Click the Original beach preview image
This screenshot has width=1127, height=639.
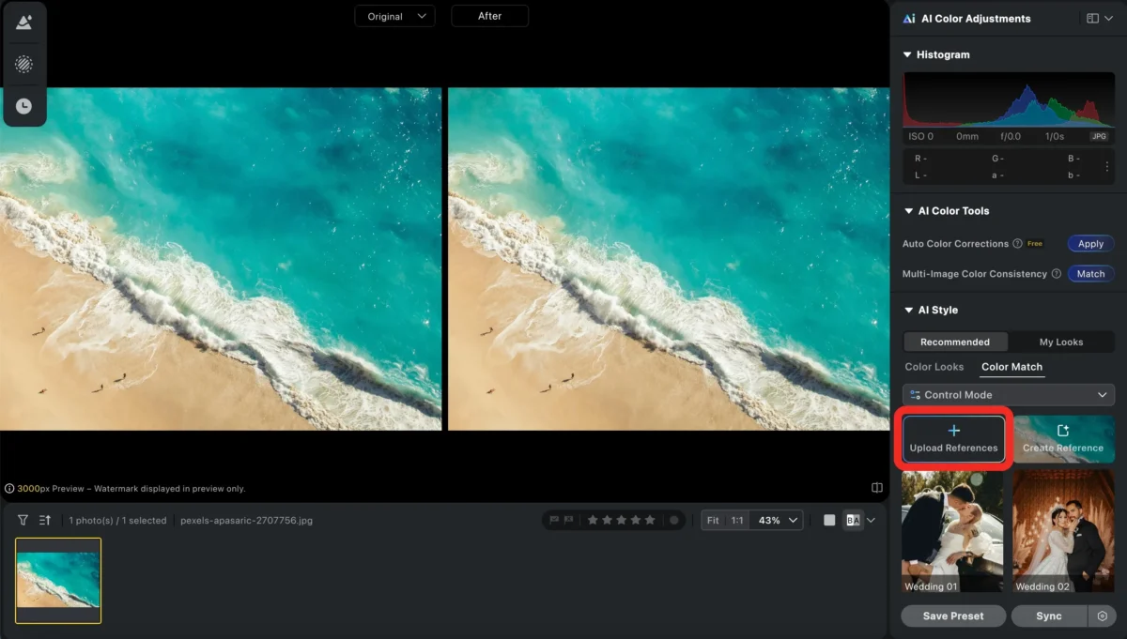click(x=221, y=259)
